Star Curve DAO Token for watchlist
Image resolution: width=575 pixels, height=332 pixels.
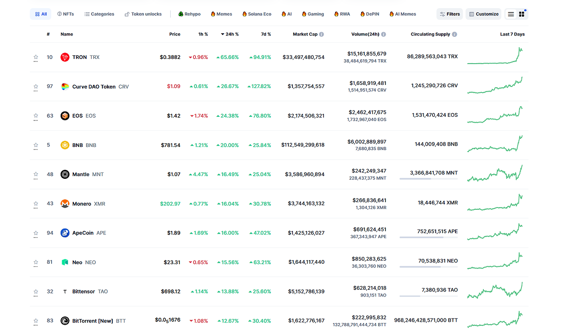[x=36, y=86]
